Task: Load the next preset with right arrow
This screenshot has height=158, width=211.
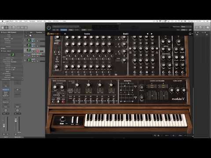Action: [152, 34]
